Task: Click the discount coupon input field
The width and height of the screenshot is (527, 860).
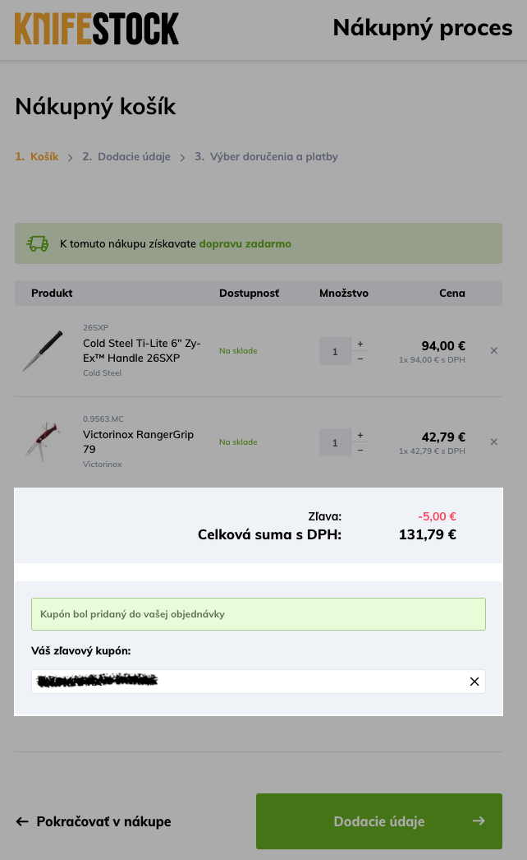Action: click(x=246, y=682)
